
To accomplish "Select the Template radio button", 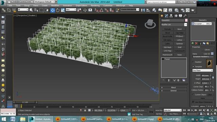I will pyautogui.click(x=193, y=66).
